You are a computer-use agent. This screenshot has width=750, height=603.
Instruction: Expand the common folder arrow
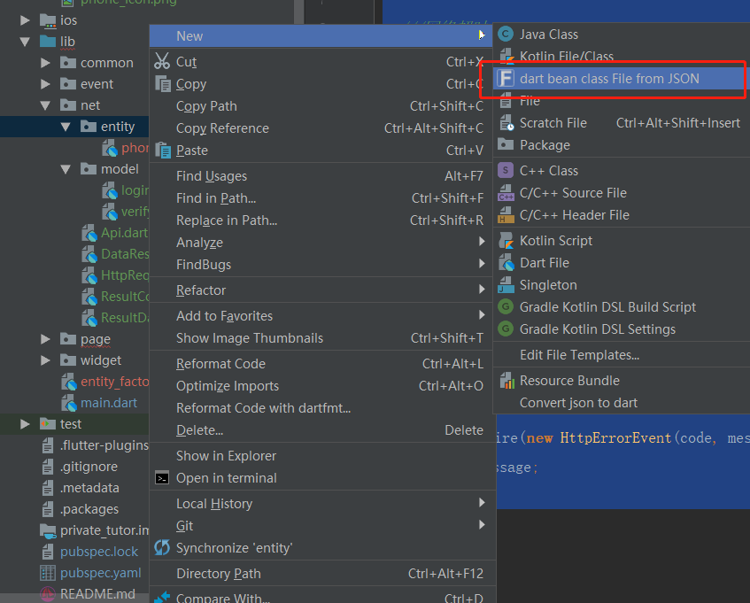coord(45,63)
